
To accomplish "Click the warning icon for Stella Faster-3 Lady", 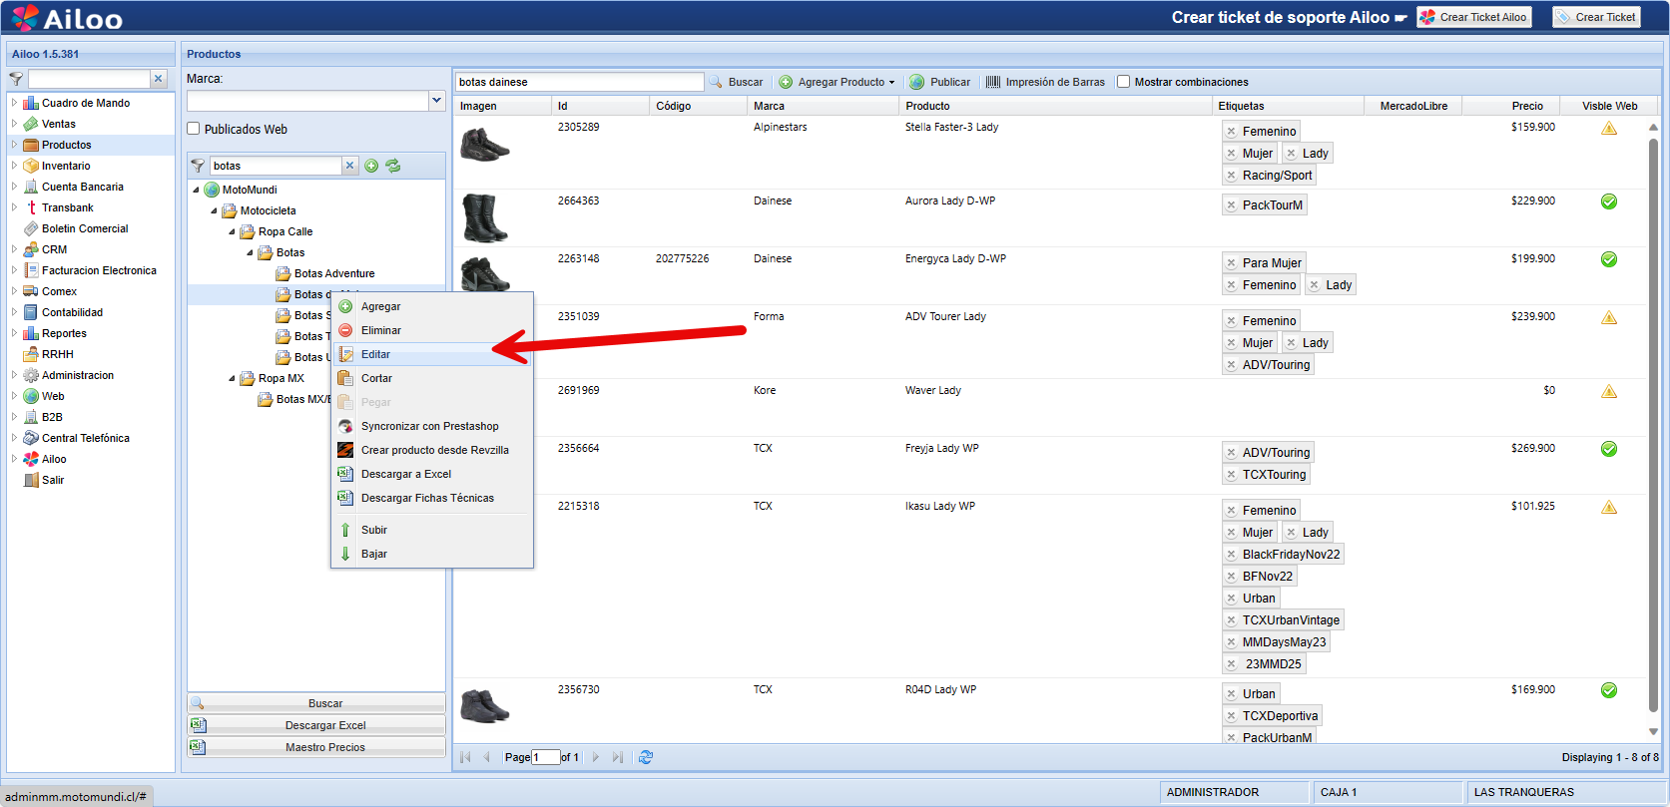I will (x=1609, y=128).
